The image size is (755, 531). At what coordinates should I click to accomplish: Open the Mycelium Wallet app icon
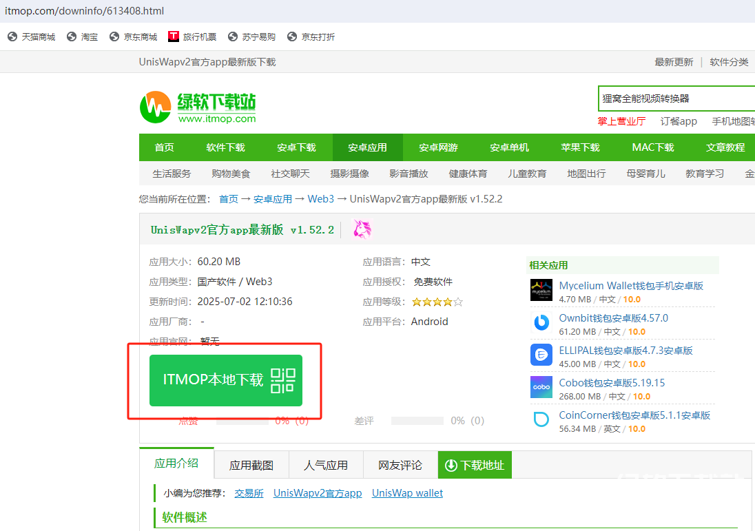[x=541, y=290]
